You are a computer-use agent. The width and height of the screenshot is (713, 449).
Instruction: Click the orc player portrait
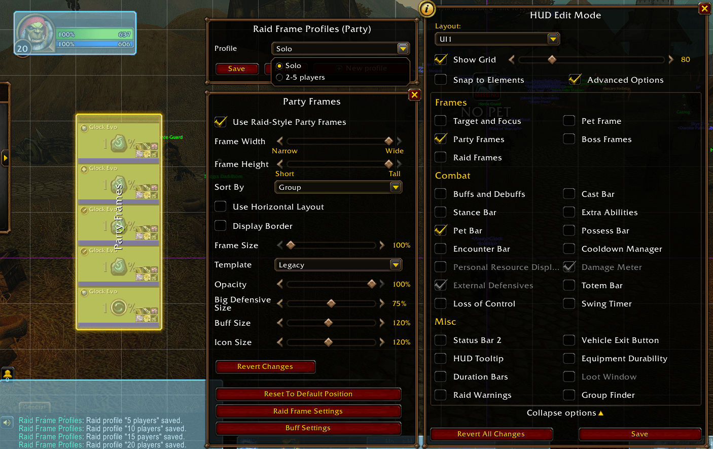[35, 33]
